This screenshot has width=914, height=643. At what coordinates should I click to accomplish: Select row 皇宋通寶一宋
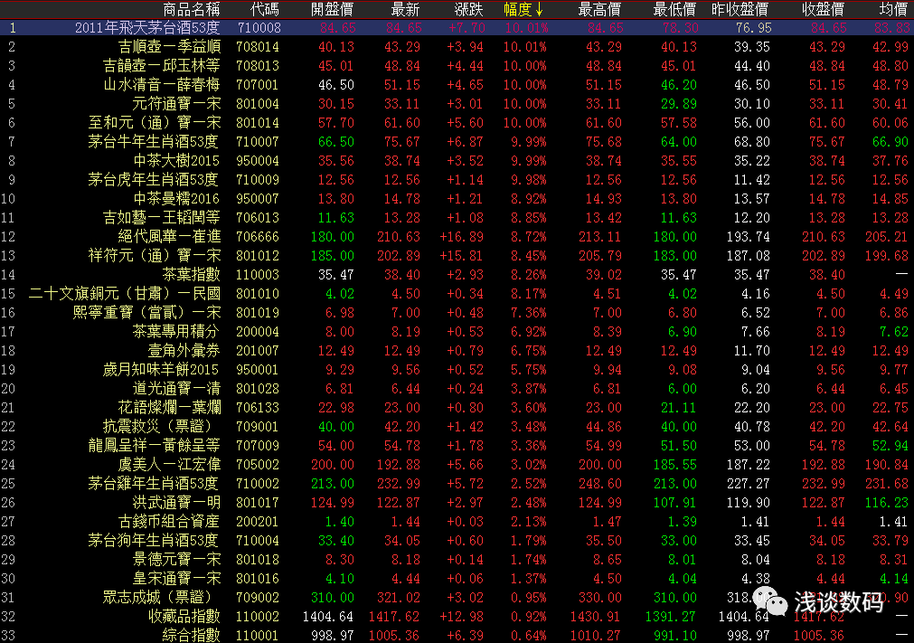457,578
